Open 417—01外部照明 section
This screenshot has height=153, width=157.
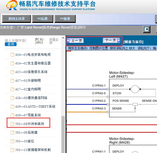(28, 80)
